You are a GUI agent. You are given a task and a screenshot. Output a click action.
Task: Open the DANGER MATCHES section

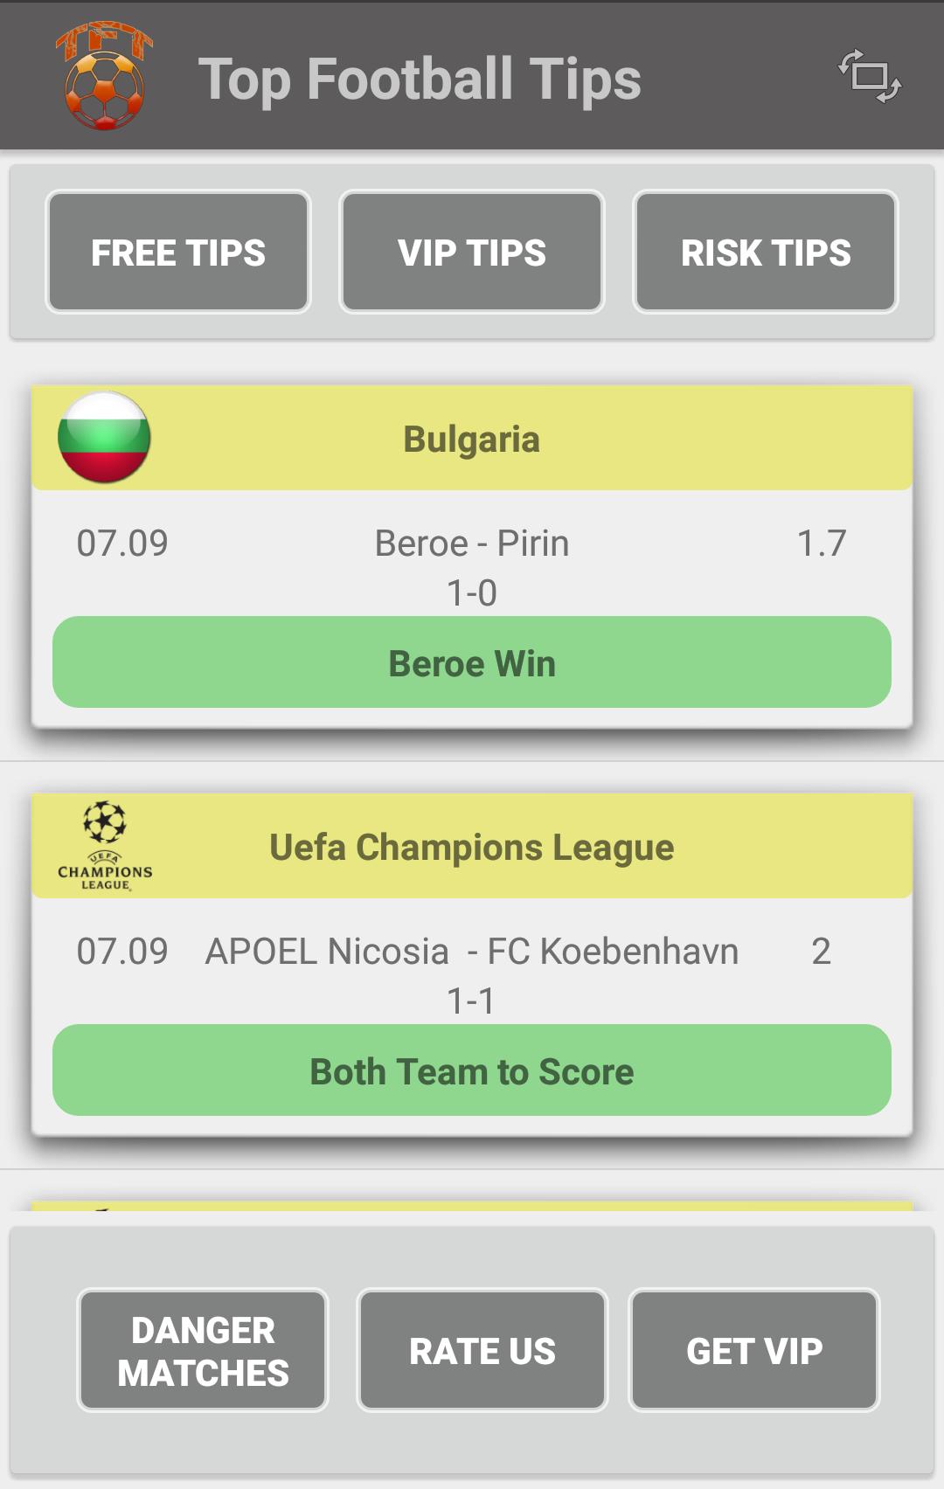(203, 1350)
